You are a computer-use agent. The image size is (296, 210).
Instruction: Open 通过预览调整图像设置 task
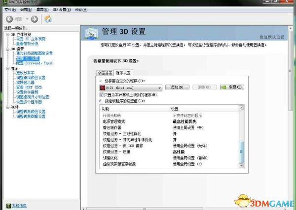pos(35,53)
